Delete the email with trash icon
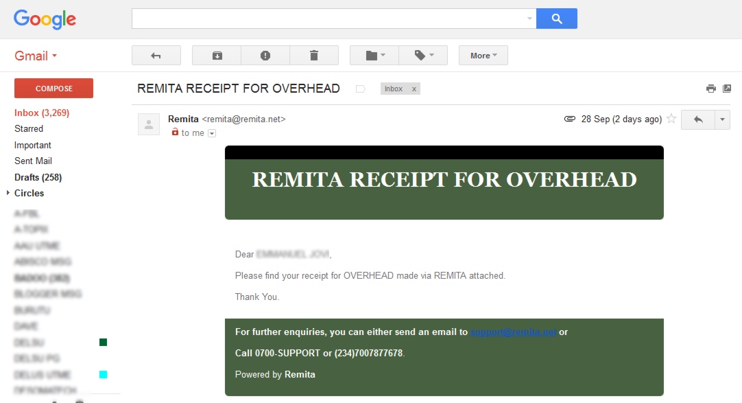Image resolution: width=742 pixels, height=403 pixels. point(314,56)
